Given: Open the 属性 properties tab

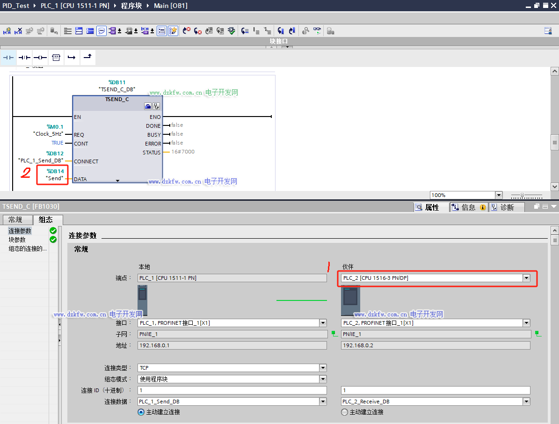Looking at the screenshot, I should [431, 207].
